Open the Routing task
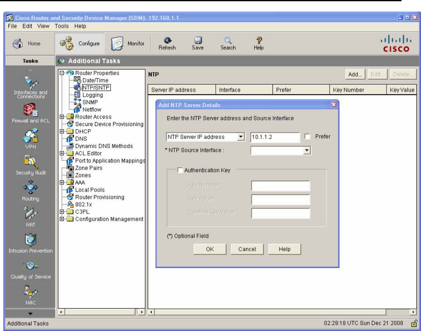This screenshot has width=421, height=331. pos(30,191)
